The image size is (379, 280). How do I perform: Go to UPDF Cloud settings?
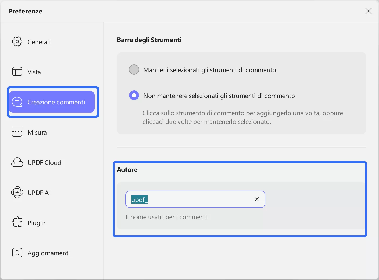pos(44,163)
